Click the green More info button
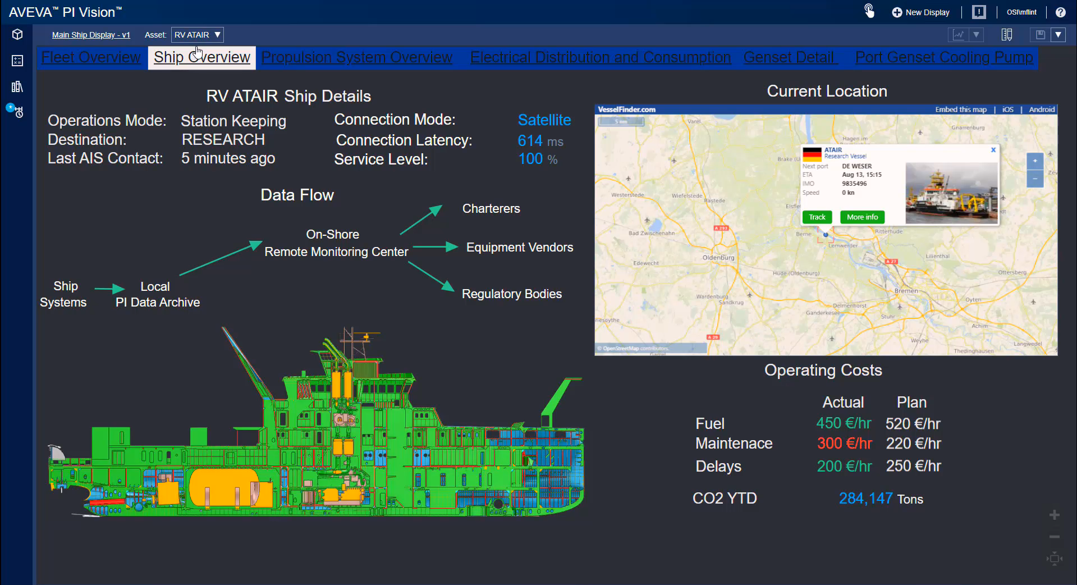1077x585 pixels. pos(862,217)
